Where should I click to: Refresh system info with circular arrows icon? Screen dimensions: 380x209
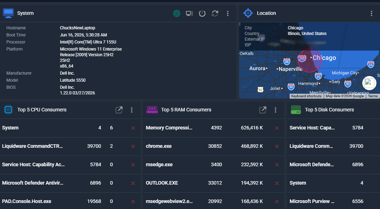click(x=215, y=13)
